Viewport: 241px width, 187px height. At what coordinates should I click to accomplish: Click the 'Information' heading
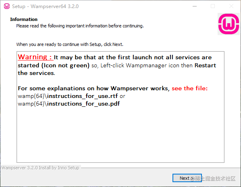click(24, 19)
